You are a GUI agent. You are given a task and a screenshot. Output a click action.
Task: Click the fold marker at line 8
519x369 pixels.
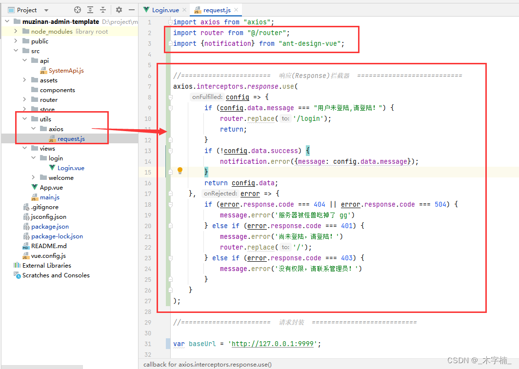coord(170,97)
